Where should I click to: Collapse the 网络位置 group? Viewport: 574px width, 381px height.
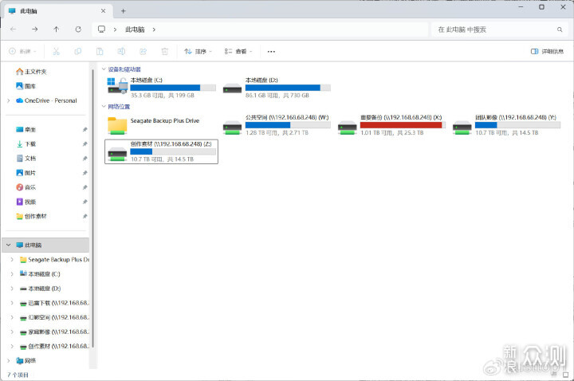104,107
